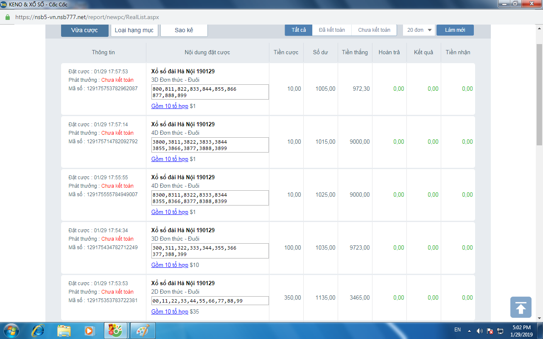Click the page vertical scrollbar thumb
The width and height of the screenshot is (543, 339).
539,93
